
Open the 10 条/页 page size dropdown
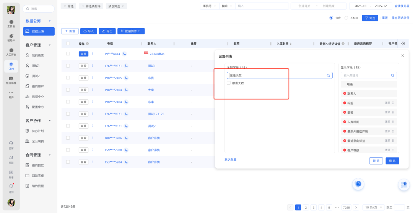click(372, 207)
